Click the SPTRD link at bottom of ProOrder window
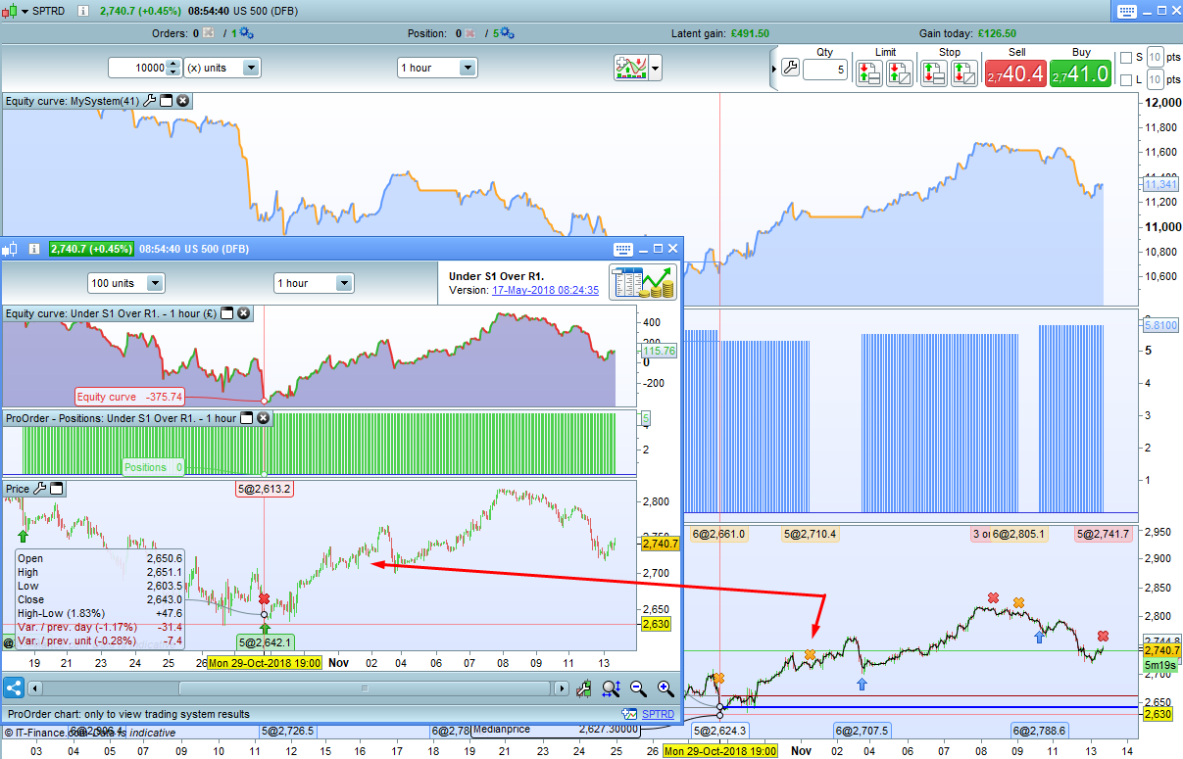 658,714
